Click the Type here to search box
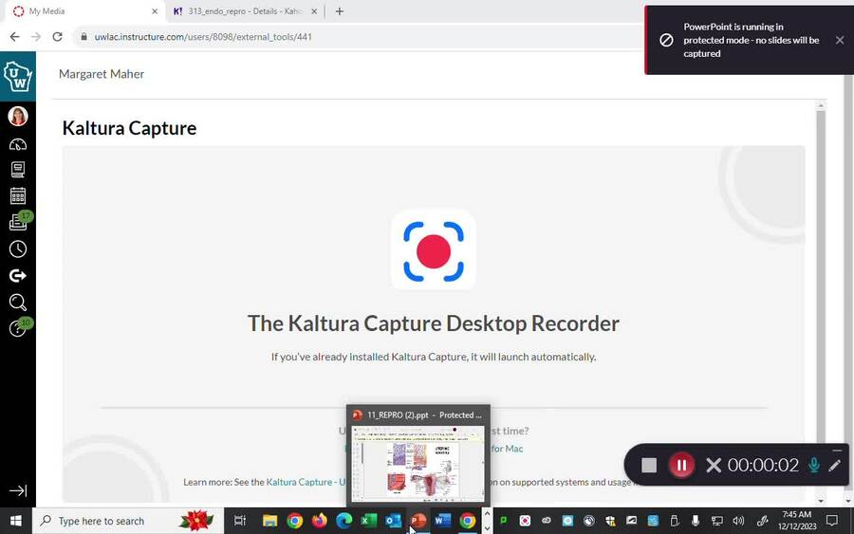The height and width of the screenshot is (534, 854). pyautogui.click(x=128, y=521)
